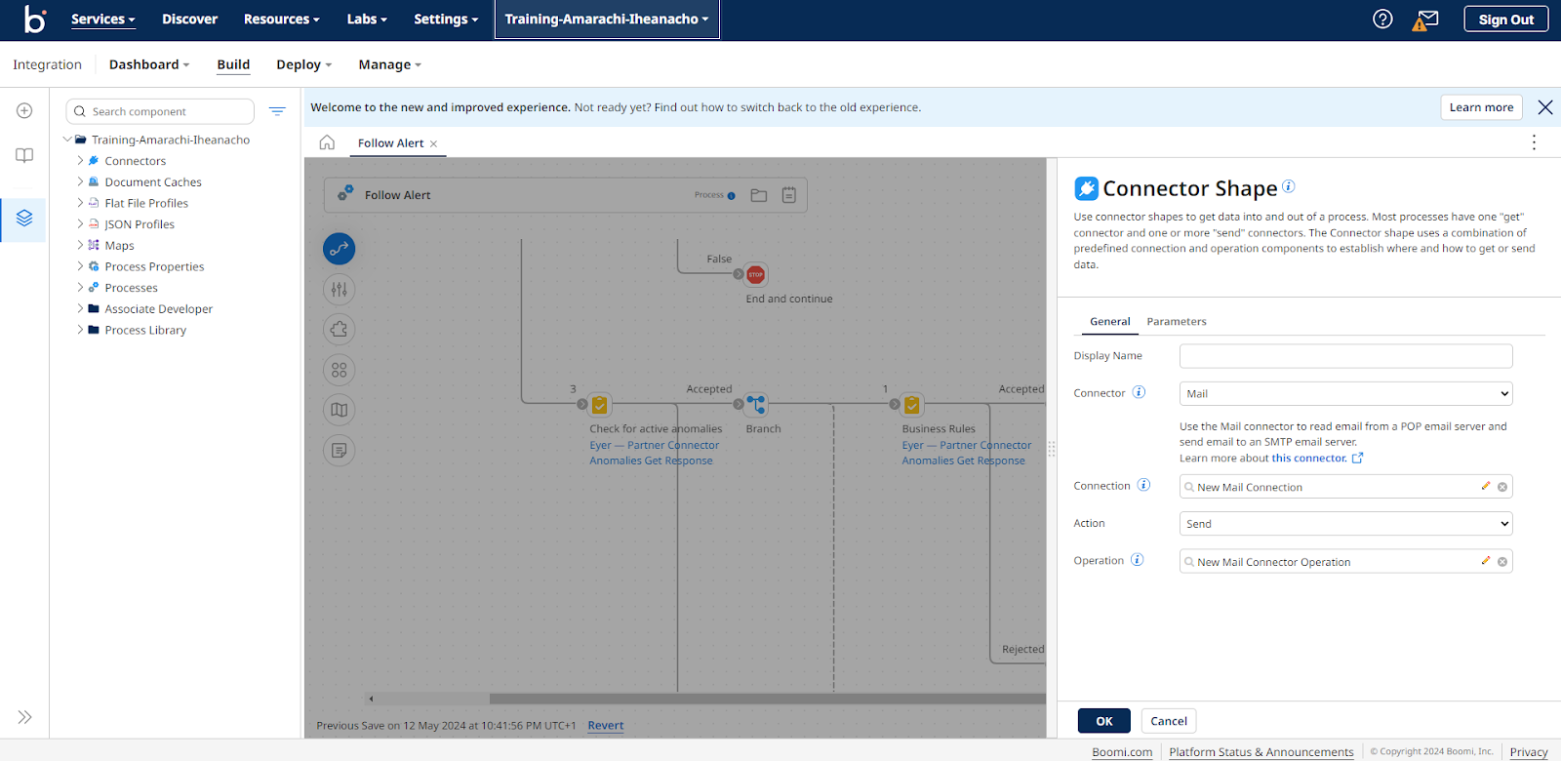The image size is (1561, 761).
Task: Edit New Mail Connector Operation pencil icon
Action: tap(1486, 561)
